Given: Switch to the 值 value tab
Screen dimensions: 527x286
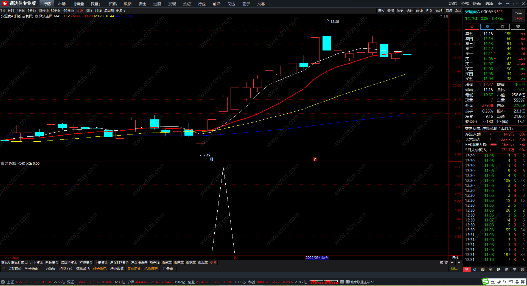Looking at the screenshot, I should [507, 269].
